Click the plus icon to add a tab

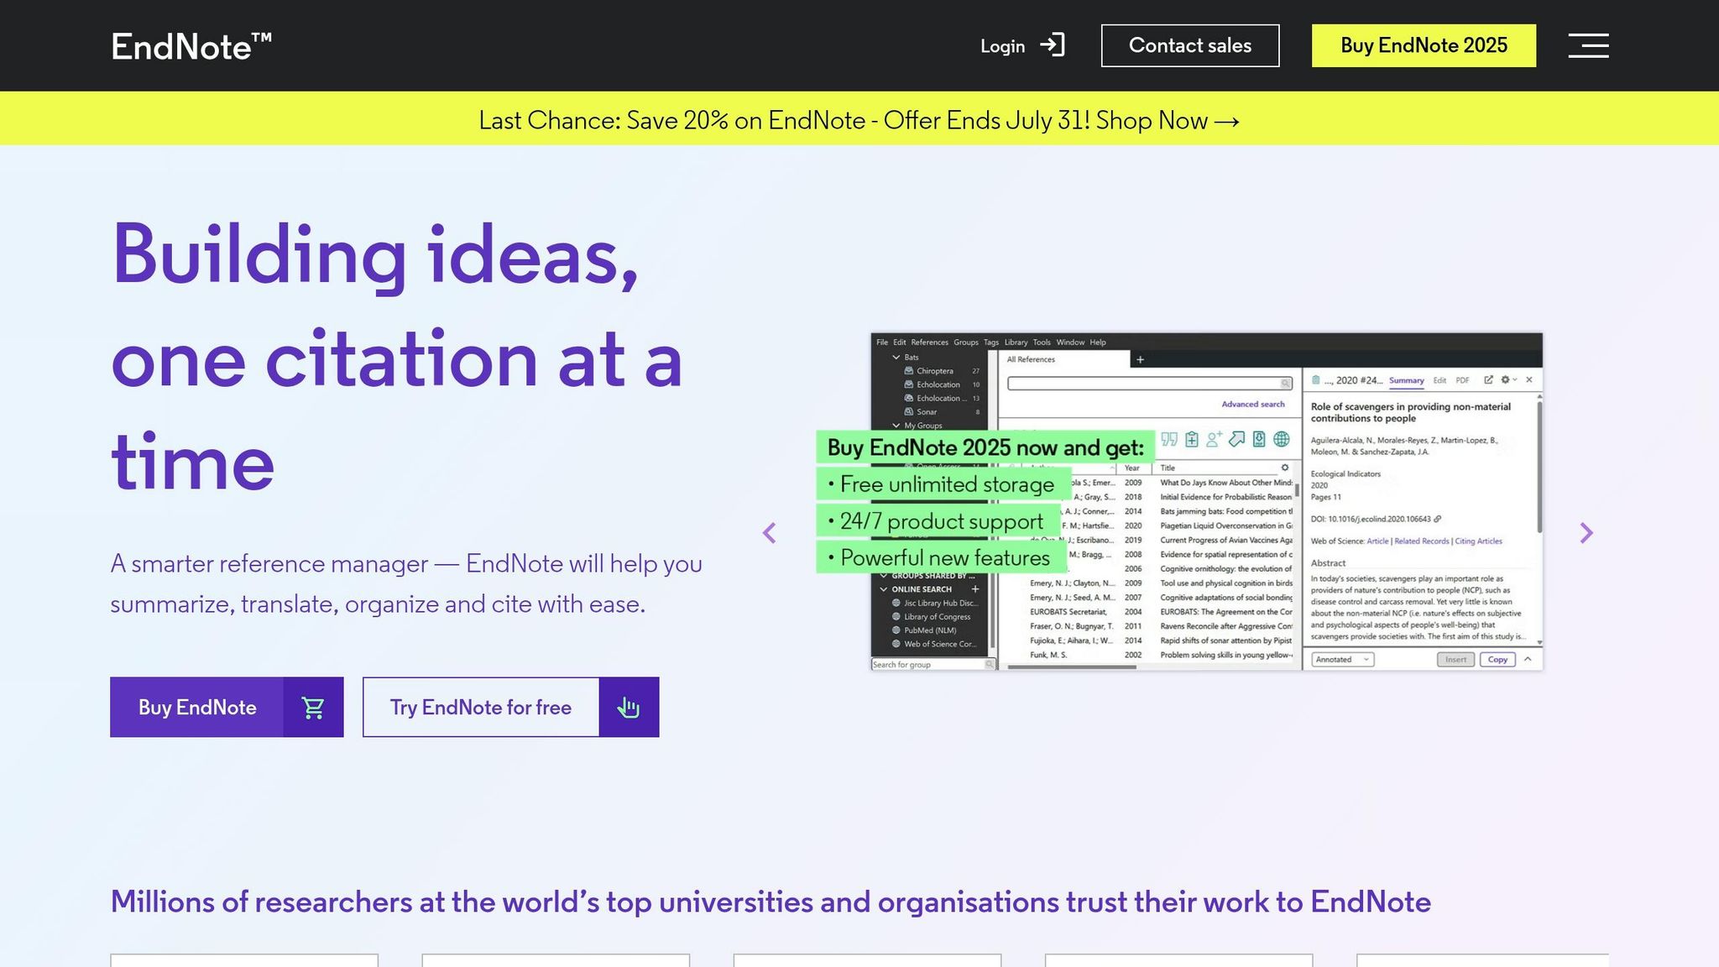point(1140,360)
